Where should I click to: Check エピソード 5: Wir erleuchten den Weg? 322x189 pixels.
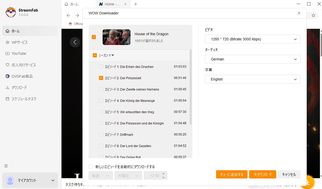101,112
